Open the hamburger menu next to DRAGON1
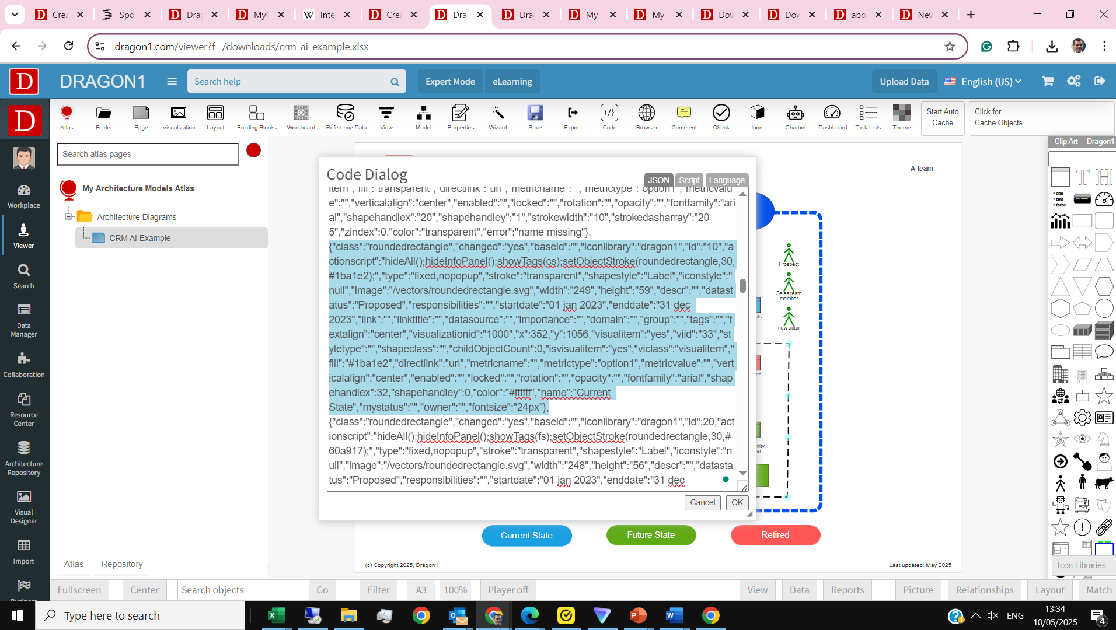The image size is (1116, 630). [x=172, y=82]
